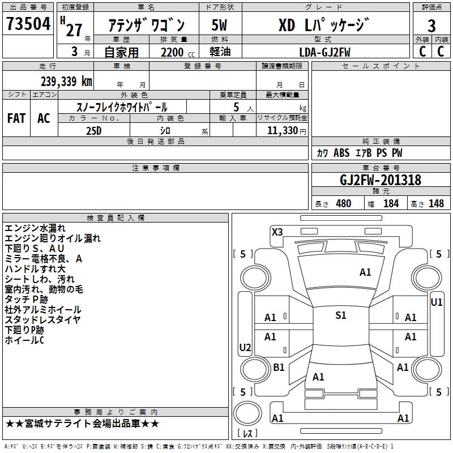Click the note タッチP跡
The height and width of the screenshot is (453, 453).
click(26, 300)
